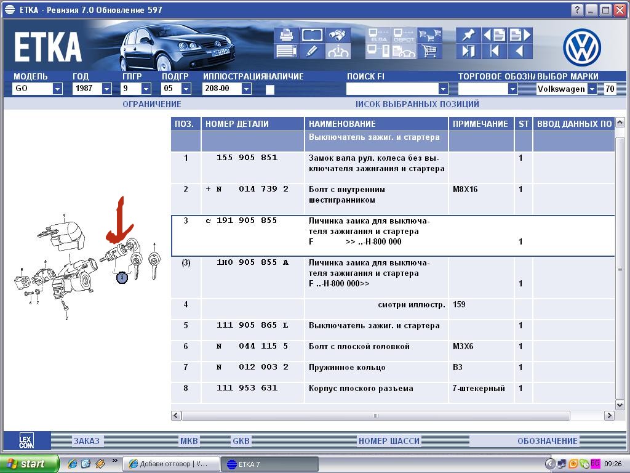Click the Windows start button
The height and width of the screenshot is (473, 630).
click(x=29, y=464)
